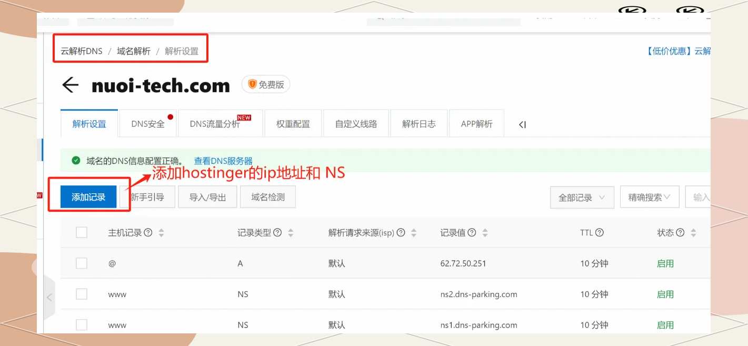Click the help icon next to TTL

click(x=600, y=232)
